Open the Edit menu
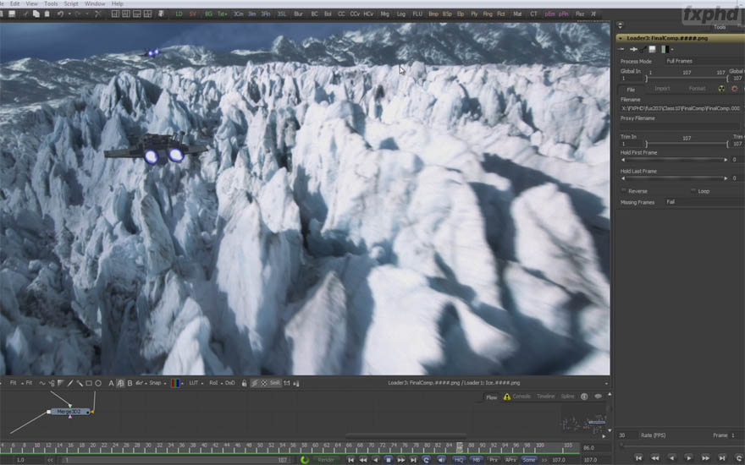The height and width of the screenshot is (465, 745). pos(14,3)
